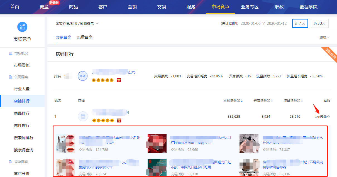337x177 pixels.
Task: Open 交易 in the top navigation
Action: pos(162,7)
